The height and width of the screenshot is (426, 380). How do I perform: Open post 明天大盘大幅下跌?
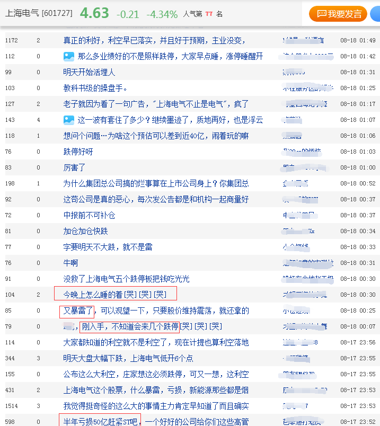point(128,359)
